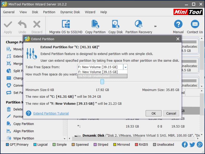Click GPT/Primary legend color swatch
205x154 pixels.
(7, 145)
